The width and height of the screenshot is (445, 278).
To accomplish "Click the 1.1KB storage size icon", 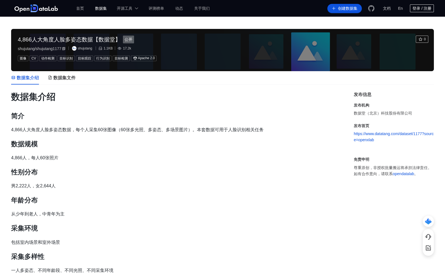I will coord(100,48).
